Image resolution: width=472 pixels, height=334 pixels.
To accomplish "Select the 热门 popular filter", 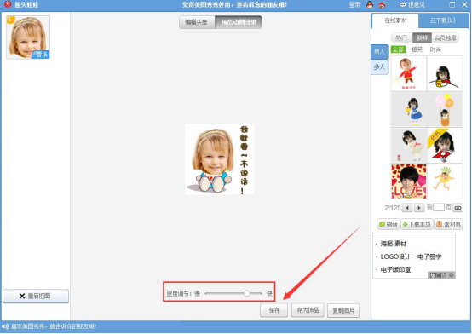I will point(401,38).
